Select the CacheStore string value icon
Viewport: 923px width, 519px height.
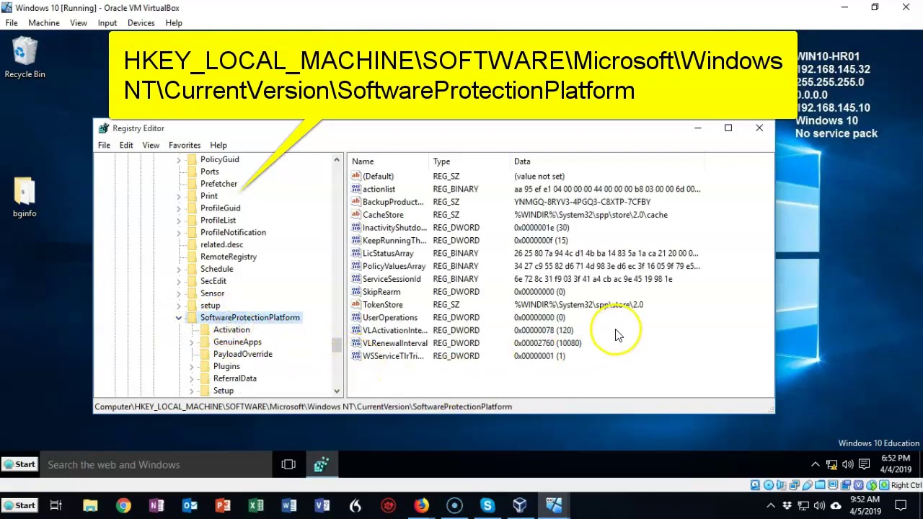pyautogui.click(x=355, y=215)
